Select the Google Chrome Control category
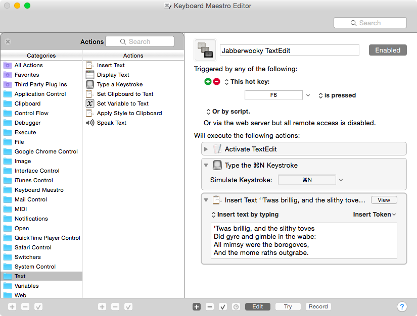 41,151
